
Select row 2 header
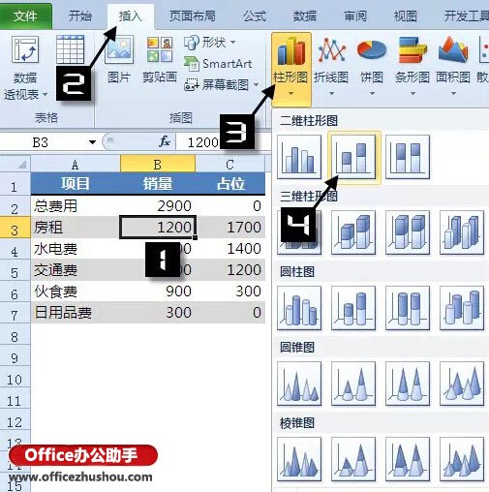(15, 206)
